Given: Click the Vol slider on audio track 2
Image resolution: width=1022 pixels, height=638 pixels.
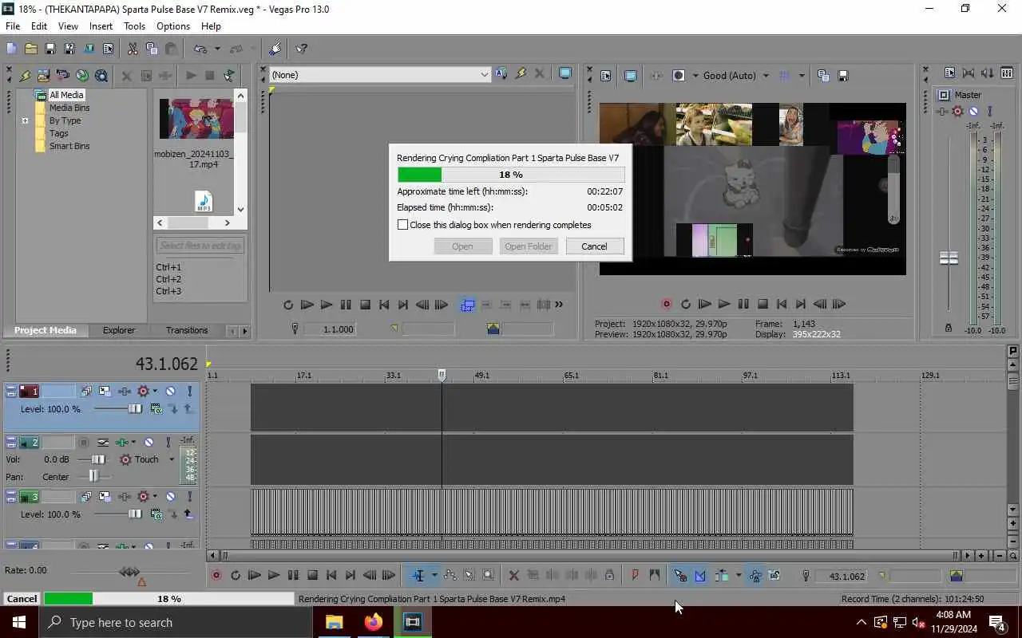Looking at the screenshot, I should pyautogui.click(x=98, y=459).
